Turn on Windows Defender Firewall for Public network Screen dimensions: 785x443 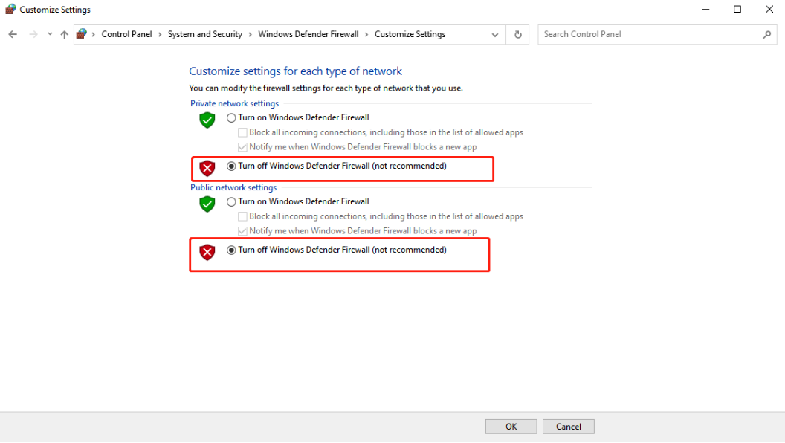(231, 201)
